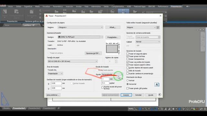This screenshot has height=116, width=207.
Task: Increase Número de copias stepper
Action: click(x=116, y=61)
